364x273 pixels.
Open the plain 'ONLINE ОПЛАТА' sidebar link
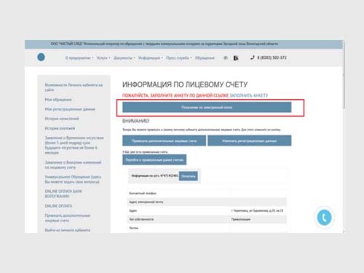58,206
